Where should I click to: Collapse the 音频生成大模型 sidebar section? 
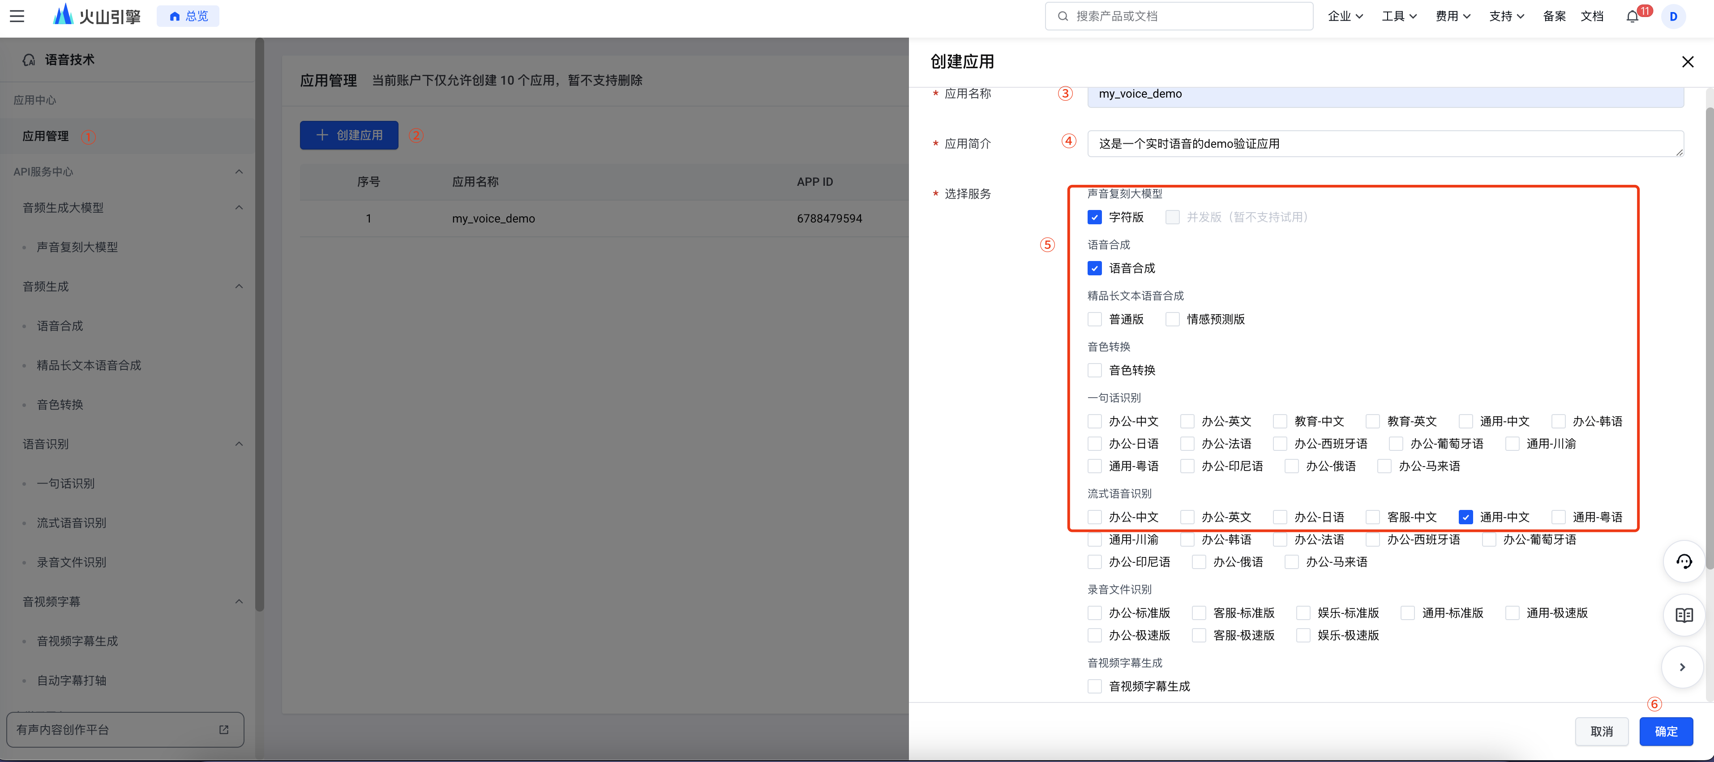click(239, 208)
